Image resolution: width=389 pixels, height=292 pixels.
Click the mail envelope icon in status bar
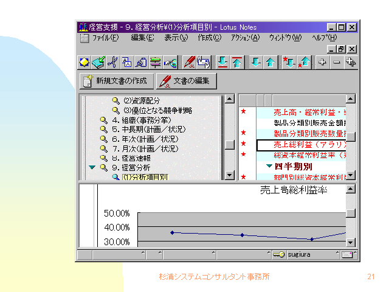coord(348,254)
